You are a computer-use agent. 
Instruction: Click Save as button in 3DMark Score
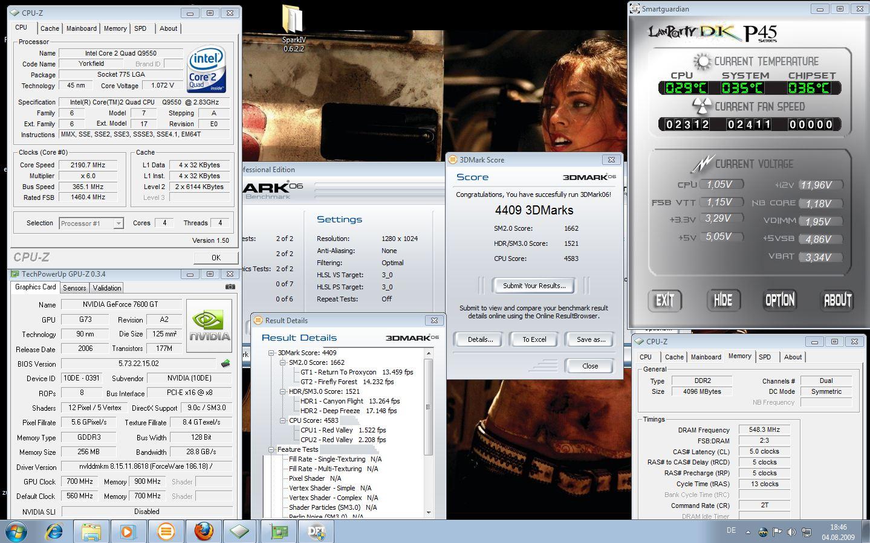[x=591, y=339]
